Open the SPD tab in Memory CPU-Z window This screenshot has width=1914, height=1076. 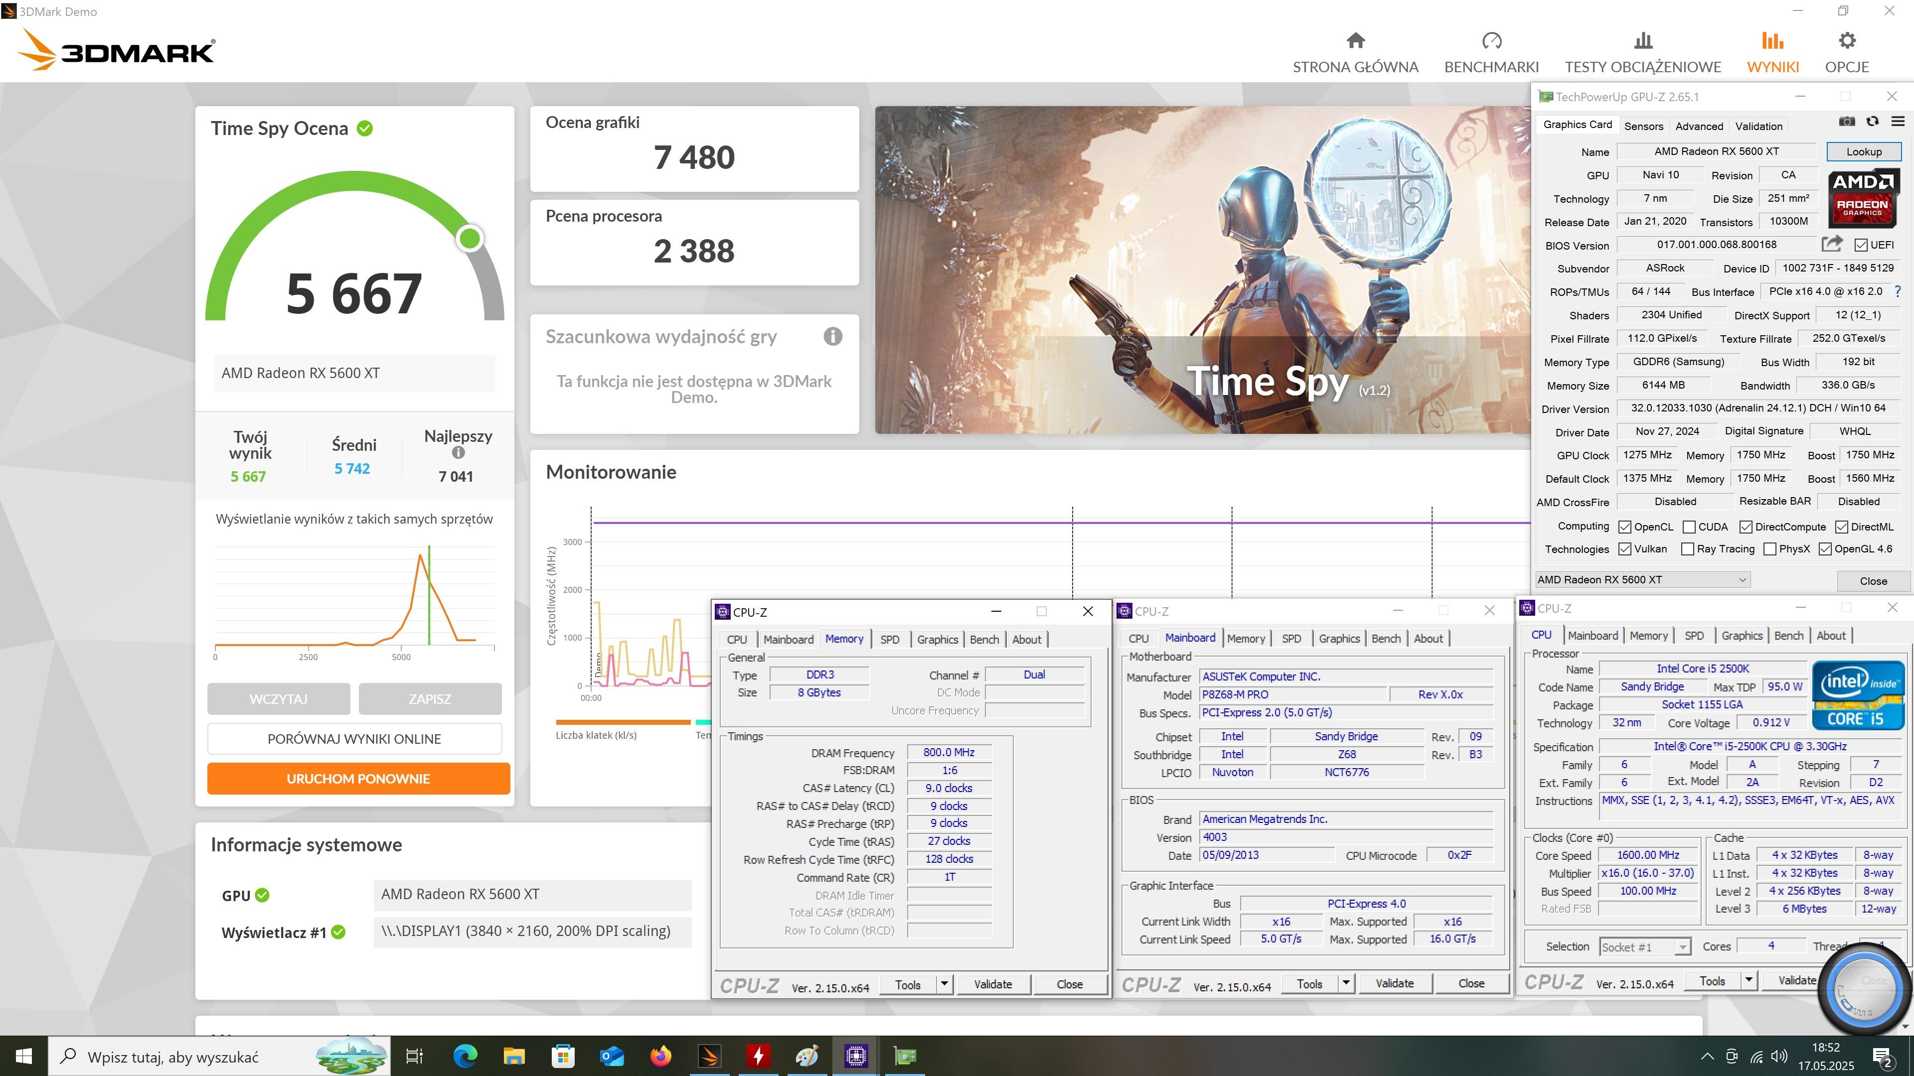point(889,639)
